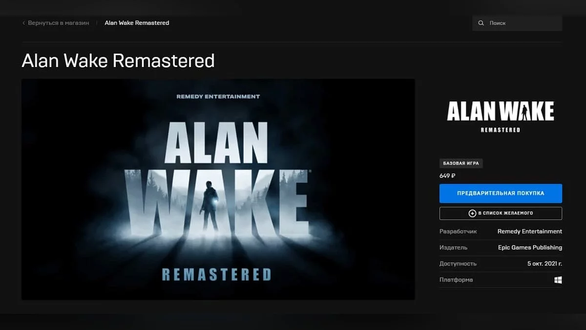The image size is (586, 330).
Task: Click the Alan Wake Remastered page heading
Action: pos(118,61)
